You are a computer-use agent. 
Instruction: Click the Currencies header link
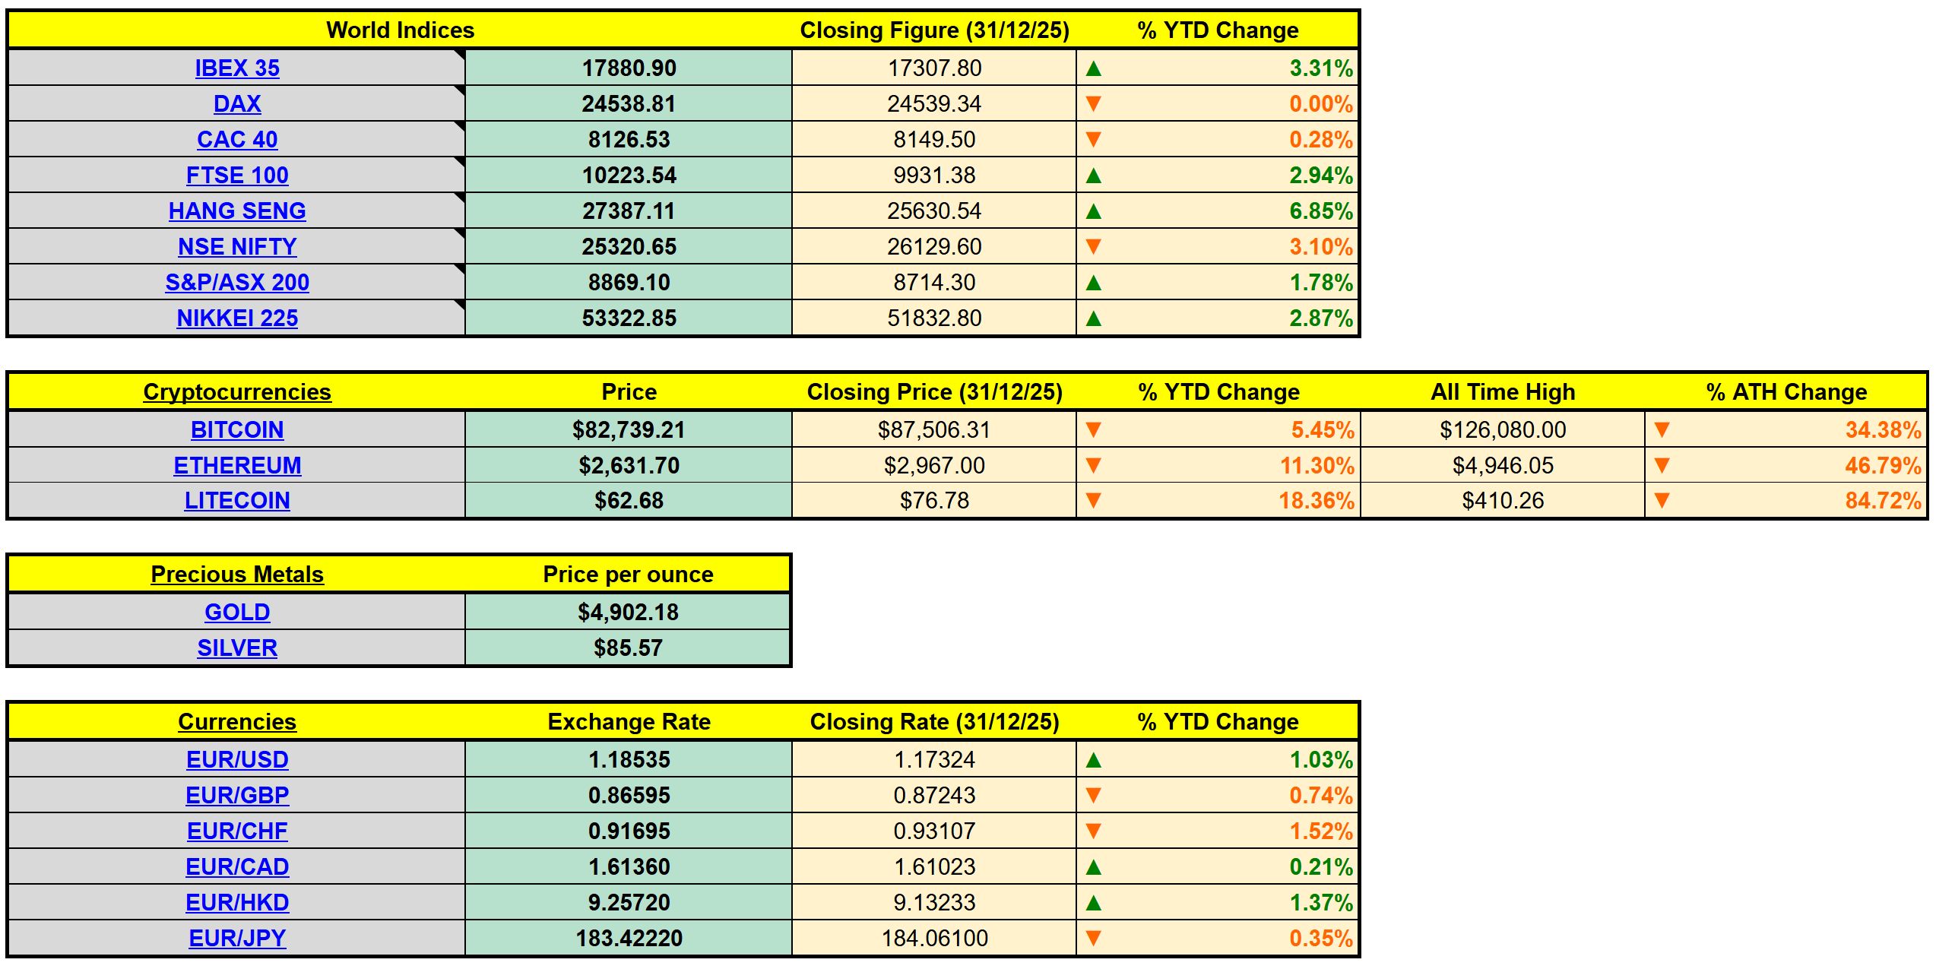237,722
